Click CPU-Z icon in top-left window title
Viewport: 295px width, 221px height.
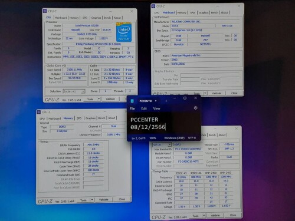pyautogui.click(x=45, y=11)
